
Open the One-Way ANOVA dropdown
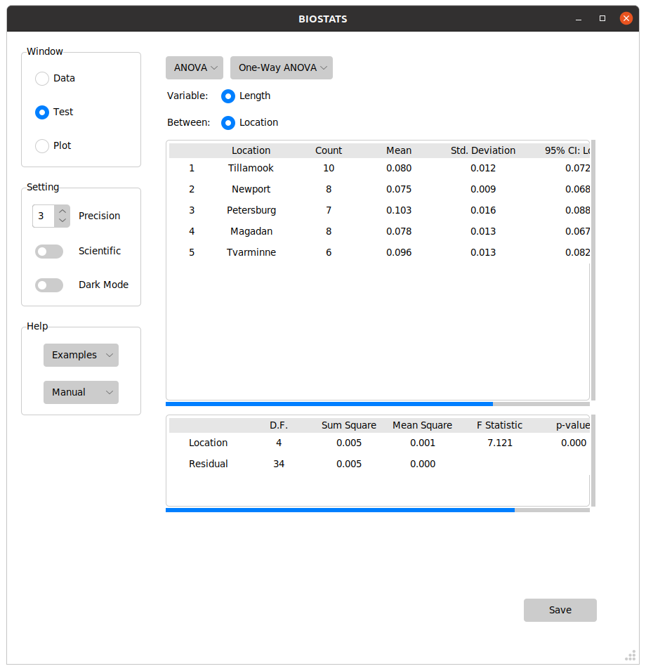coord(282,68)
